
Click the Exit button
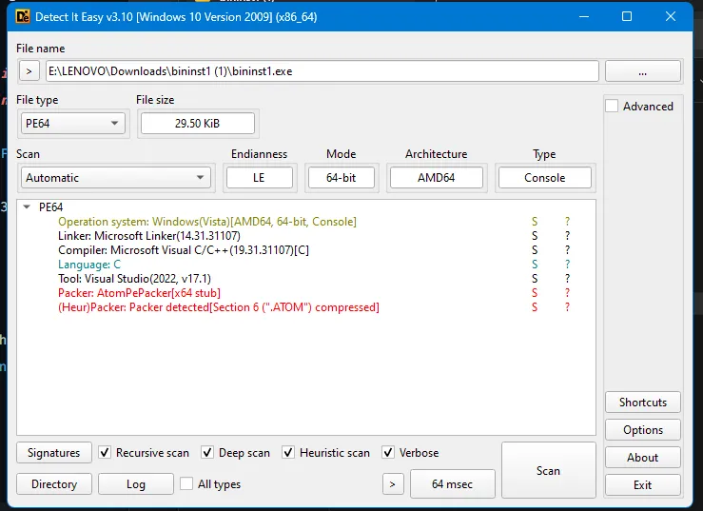[x=643, y=485]
